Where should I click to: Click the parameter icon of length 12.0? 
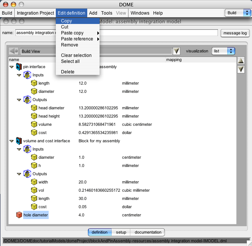pos(34,83)
